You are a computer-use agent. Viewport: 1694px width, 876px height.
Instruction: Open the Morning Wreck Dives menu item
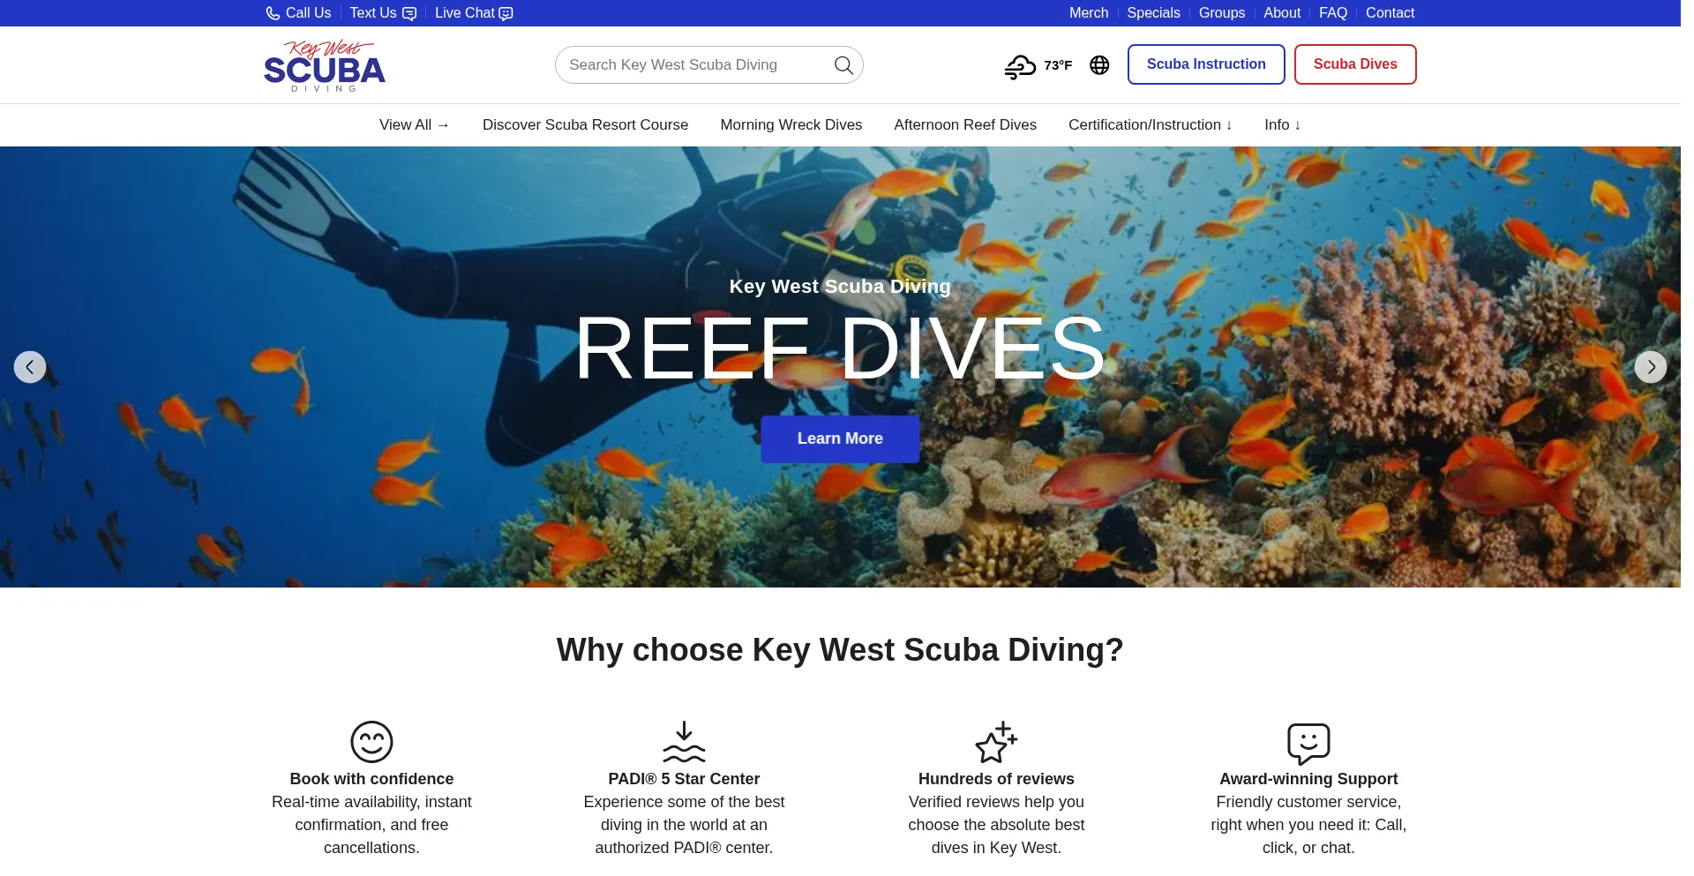791,124
